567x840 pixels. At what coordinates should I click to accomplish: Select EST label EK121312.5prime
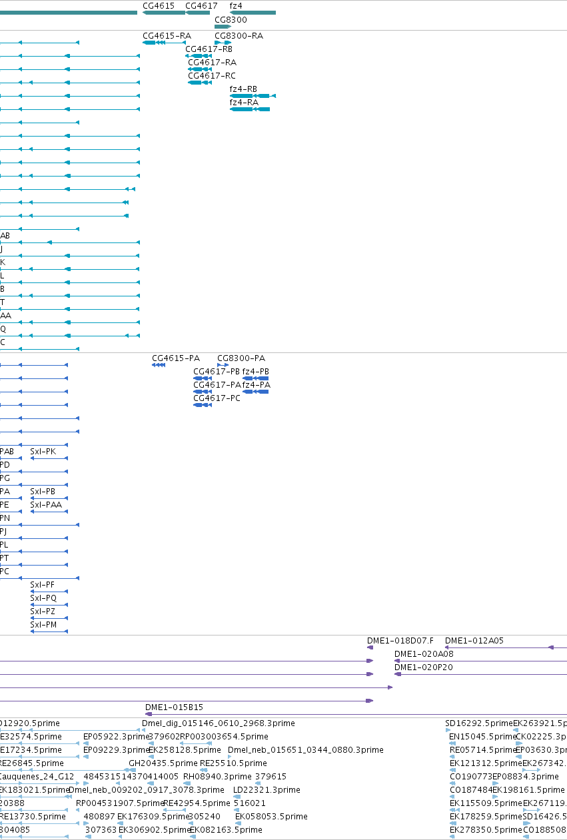pos(486,763)
